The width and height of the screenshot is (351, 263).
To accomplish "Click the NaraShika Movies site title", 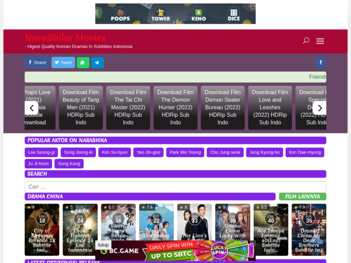I will coord(66,37).
